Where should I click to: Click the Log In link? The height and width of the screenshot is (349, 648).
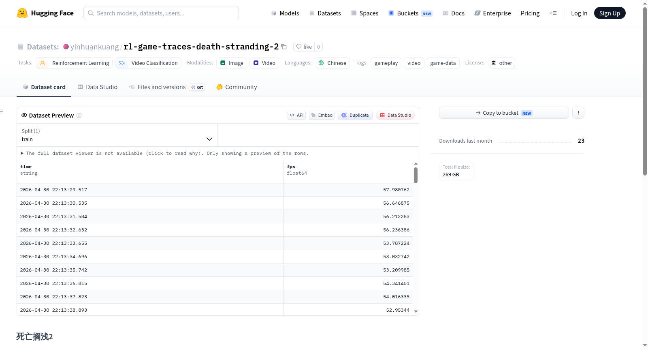pyautogui.click(x=579, y=13)
